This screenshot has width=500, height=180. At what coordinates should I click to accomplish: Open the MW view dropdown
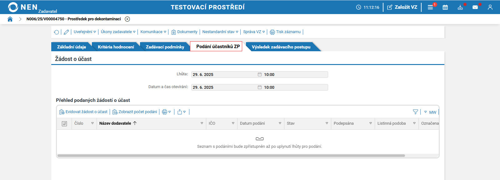pyautogui.click(x=430, y=112)
